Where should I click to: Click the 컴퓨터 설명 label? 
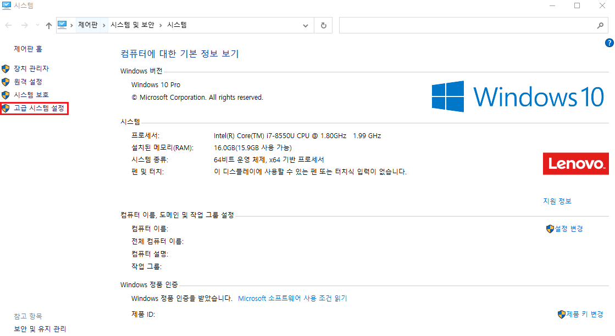(x=150, y=254)
